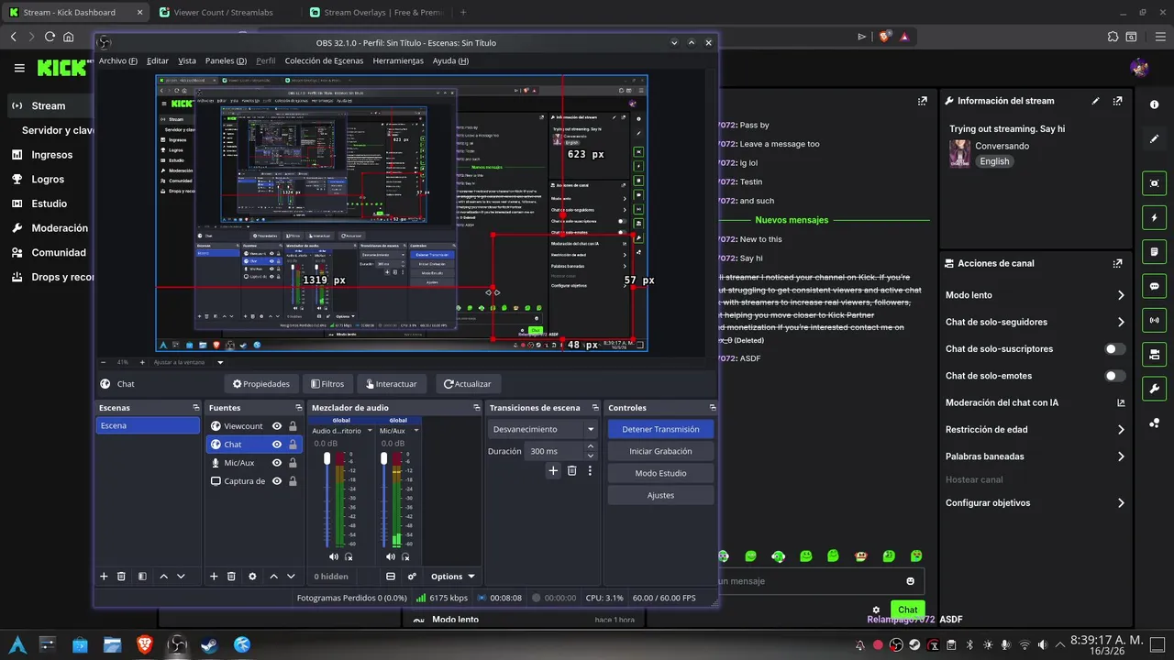Open the Herramientas menu in OBS

pos(398,60)
